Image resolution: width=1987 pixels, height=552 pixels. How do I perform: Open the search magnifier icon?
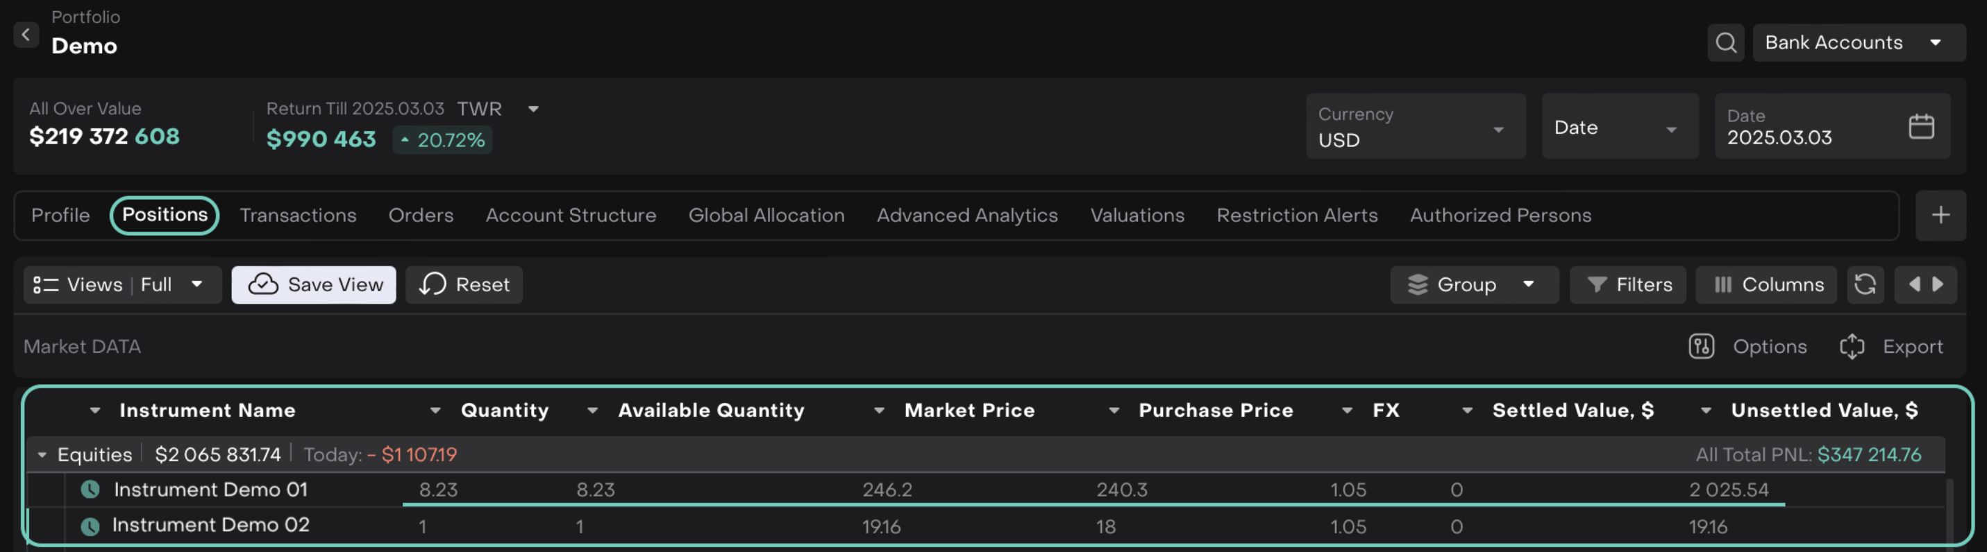(x=1725, y=42)
